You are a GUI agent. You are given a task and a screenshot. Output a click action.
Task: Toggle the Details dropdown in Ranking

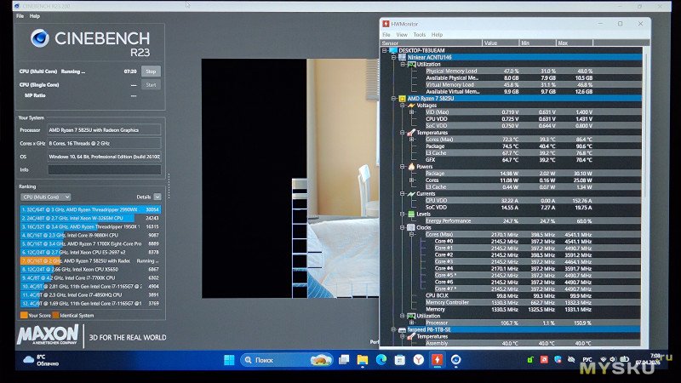pyautogui.click(x=156, y=197)
